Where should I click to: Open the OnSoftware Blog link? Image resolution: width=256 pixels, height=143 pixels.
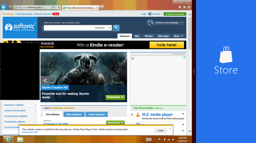click(24, 14)
